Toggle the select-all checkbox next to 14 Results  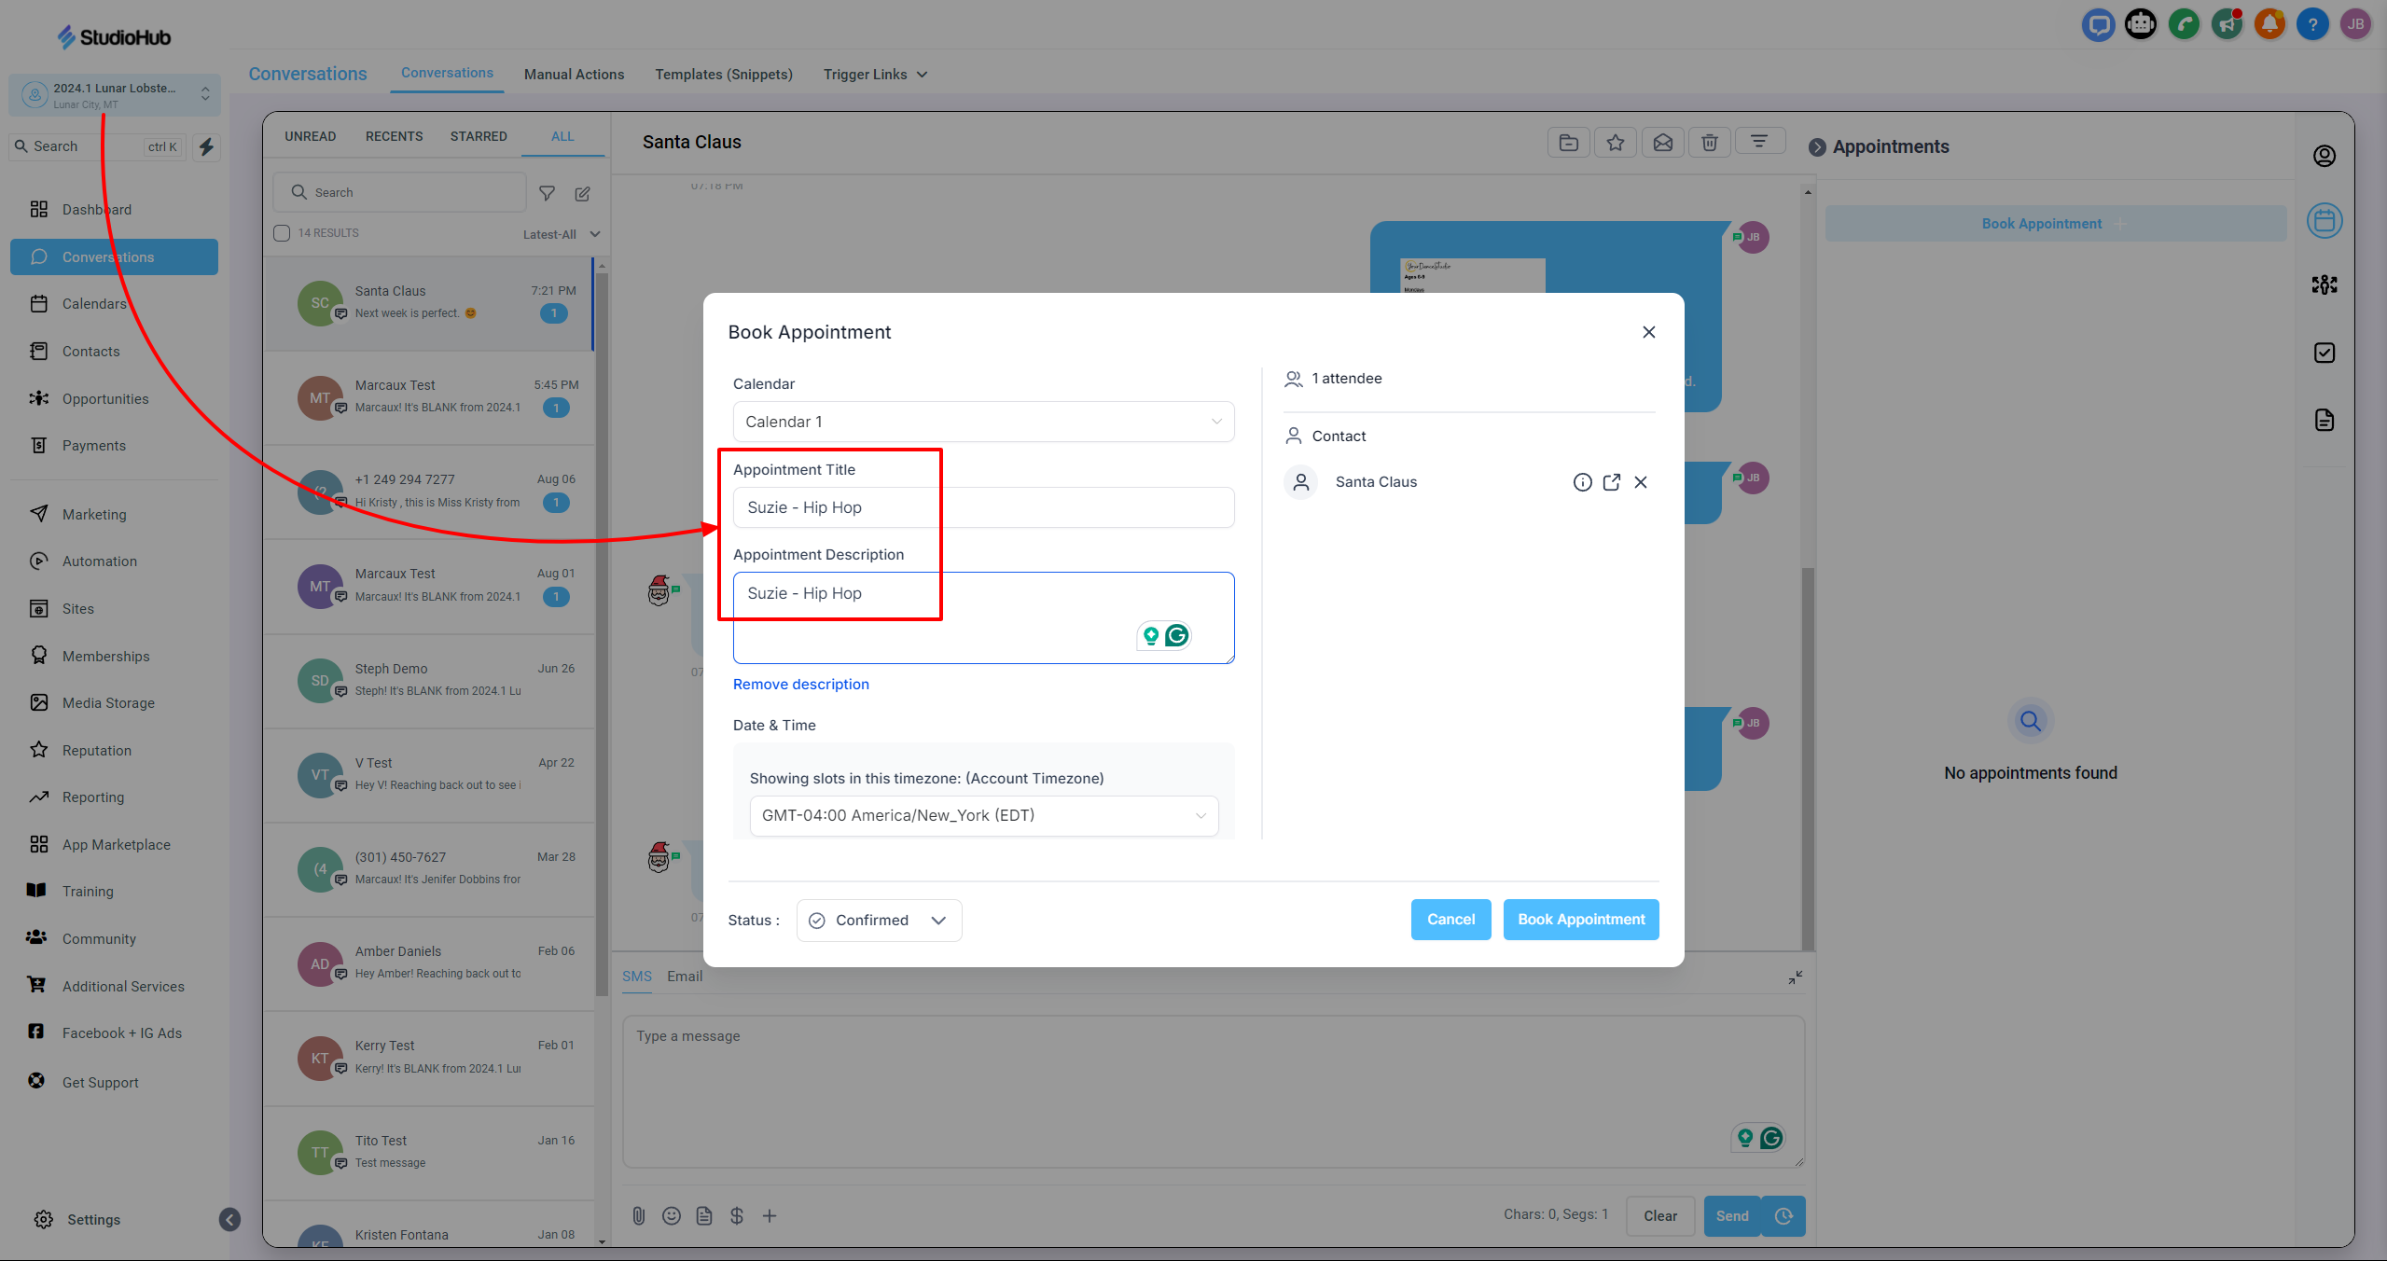tap(282, 233)
